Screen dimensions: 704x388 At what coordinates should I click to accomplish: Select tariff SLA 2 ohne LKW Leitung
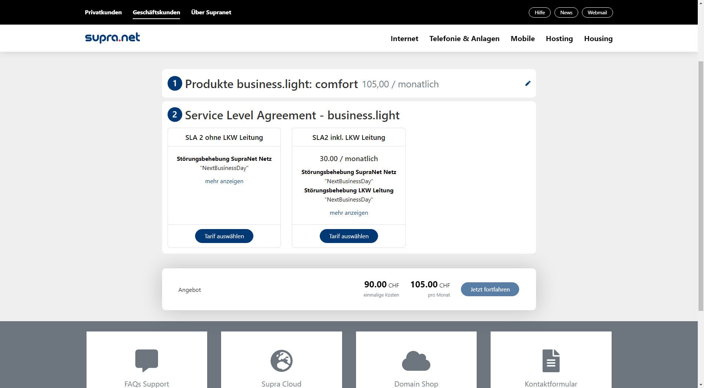224,236
